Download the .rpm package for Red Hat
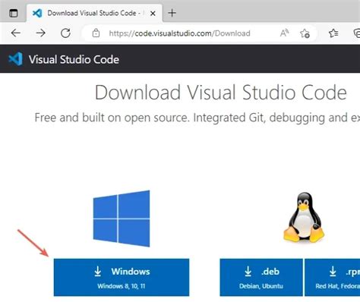 (333, 277)
